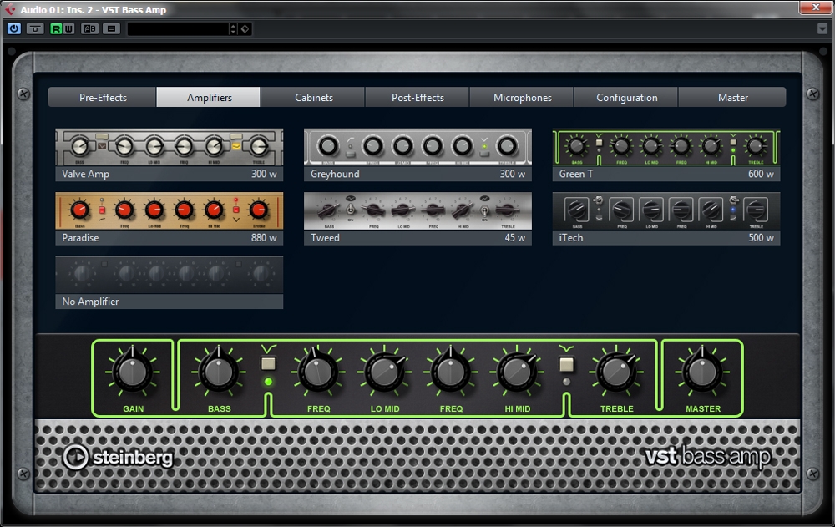Click the 880 w rating on Paradise
835x527 pixels.
[264, 238]
